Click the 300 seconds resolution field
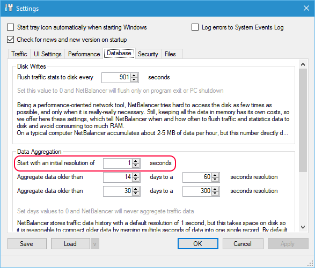This screenshot has height=268, width=315. pyautogui.click(x=197, y=191)
